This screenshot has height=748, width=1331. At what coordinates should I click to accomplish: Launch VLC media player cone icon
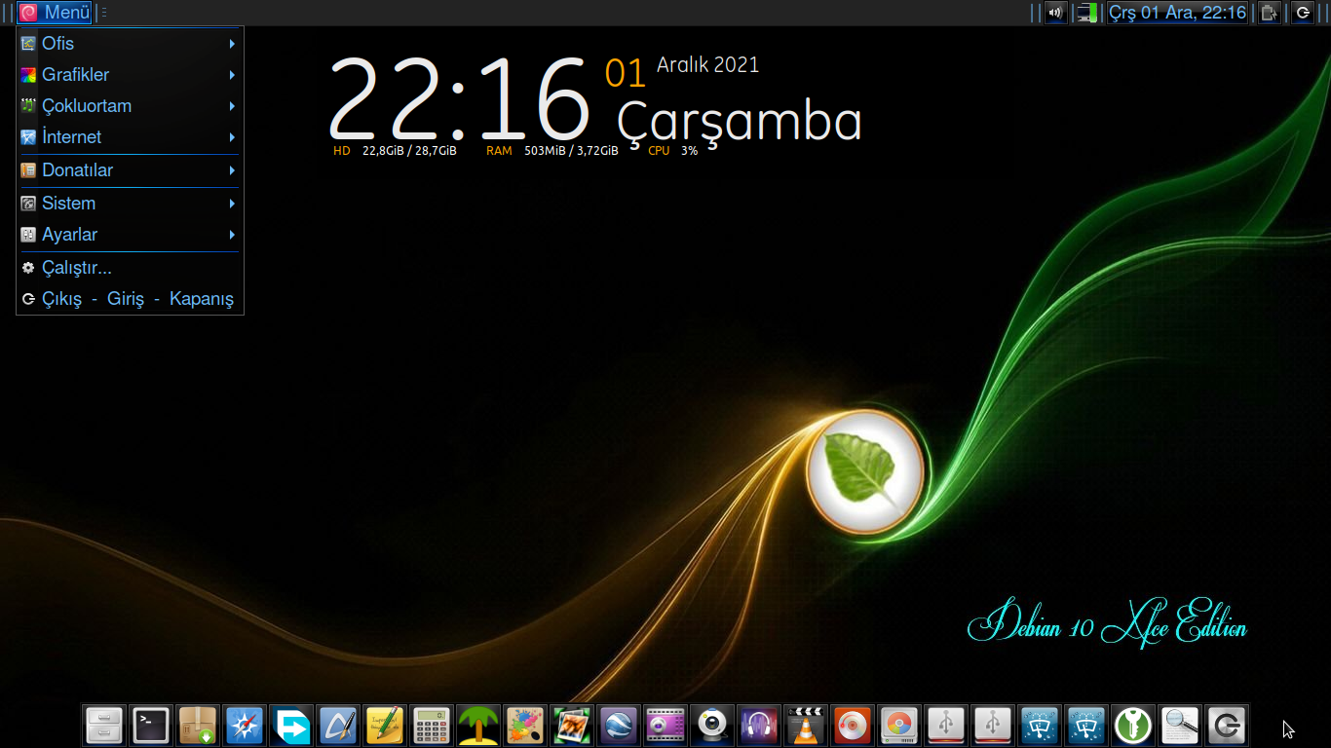point(806,726)
